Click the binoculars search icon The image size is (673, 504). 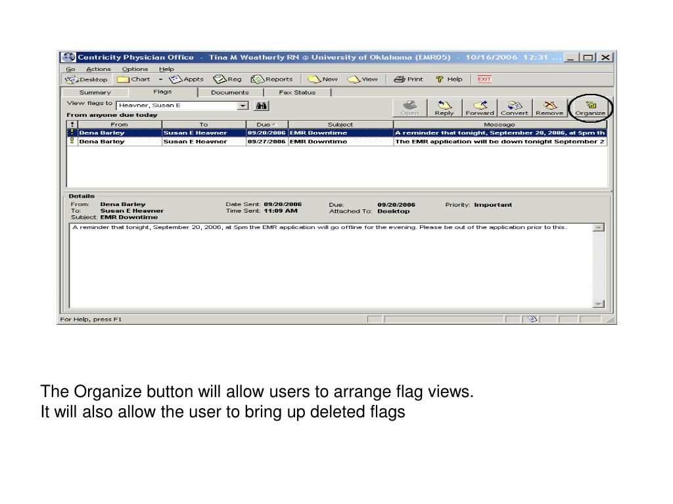tap(261, 106)
